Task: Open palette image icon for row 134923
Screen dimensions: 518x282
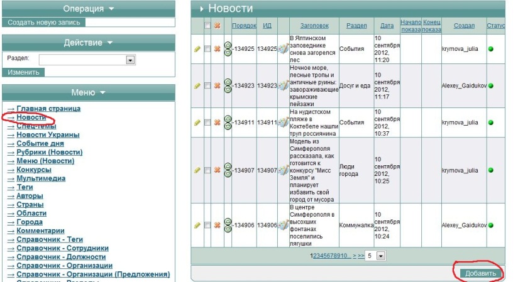Action: tap(284, 85)
